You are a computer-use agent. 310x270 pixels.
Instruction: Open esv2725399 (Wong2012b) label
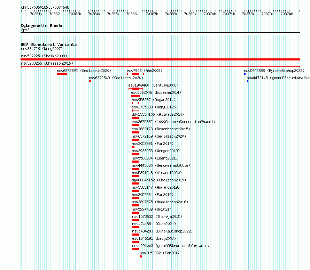coord(155,107)
